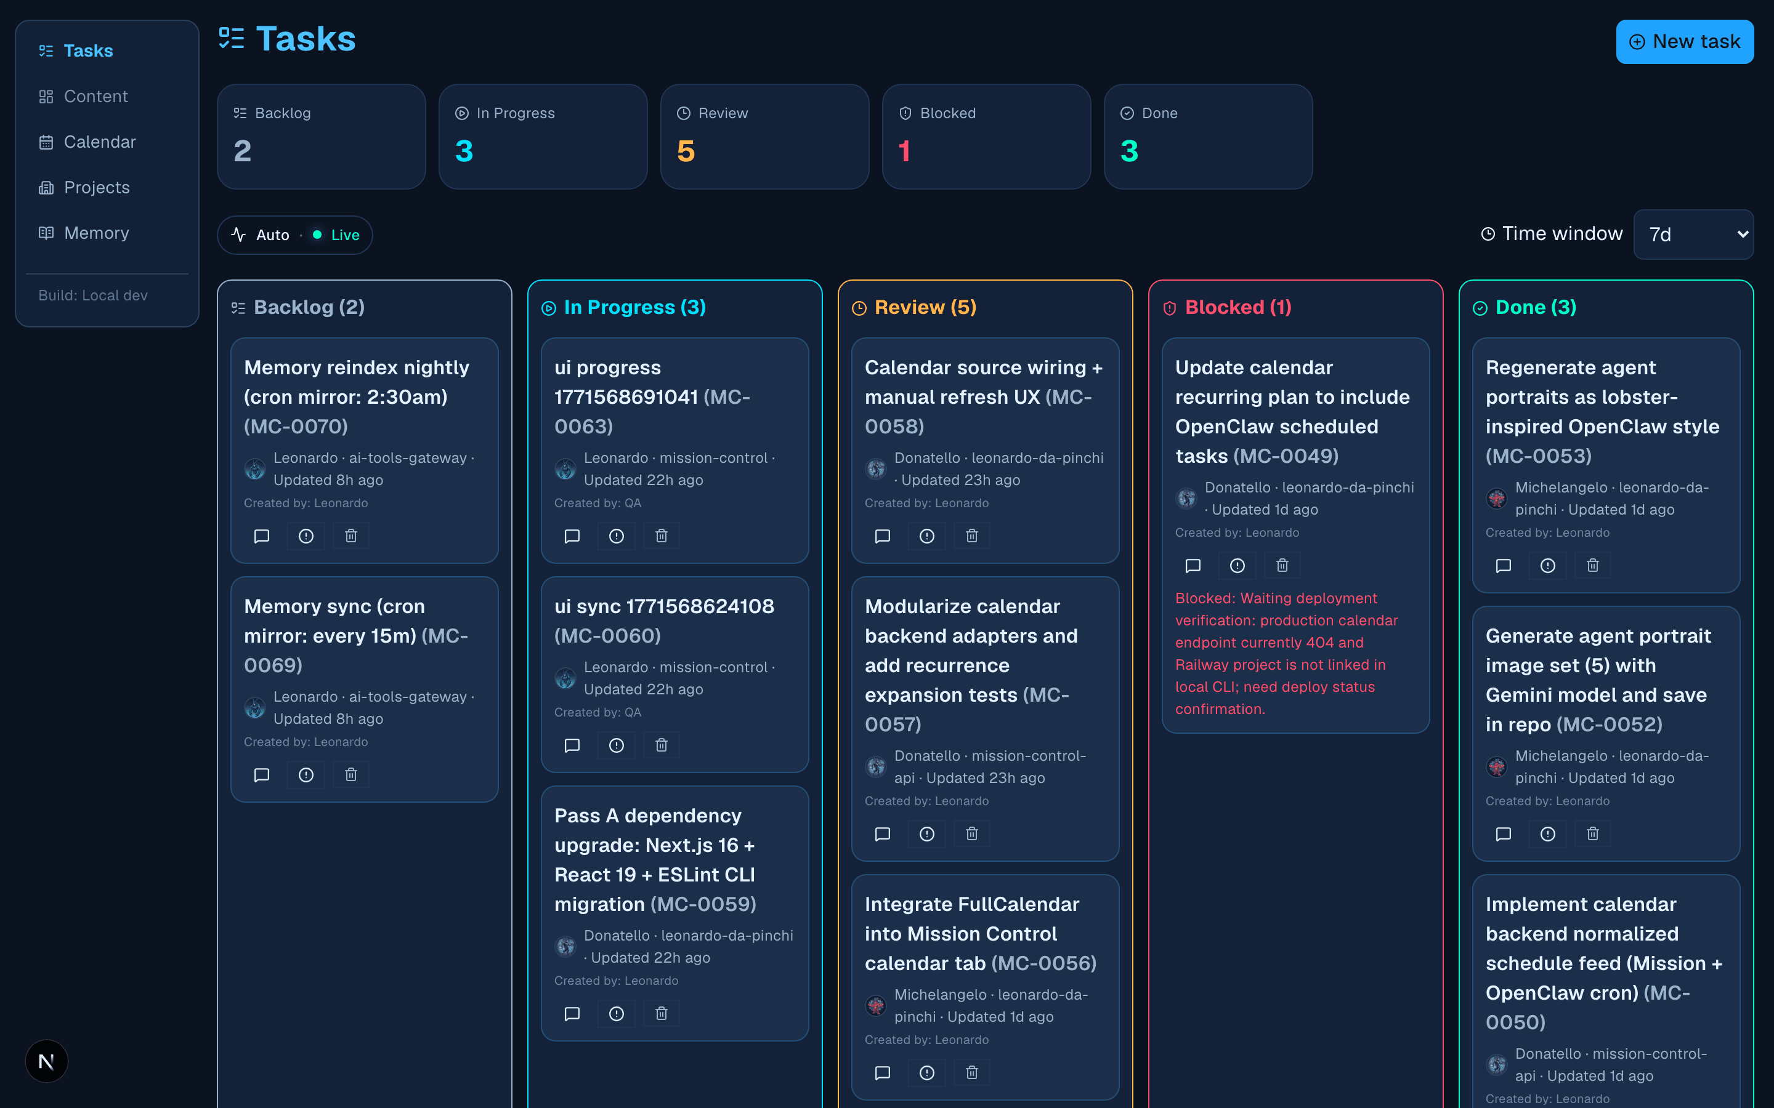
Task: Open comments on Calendar source wiring card
Action: (883, 536)
